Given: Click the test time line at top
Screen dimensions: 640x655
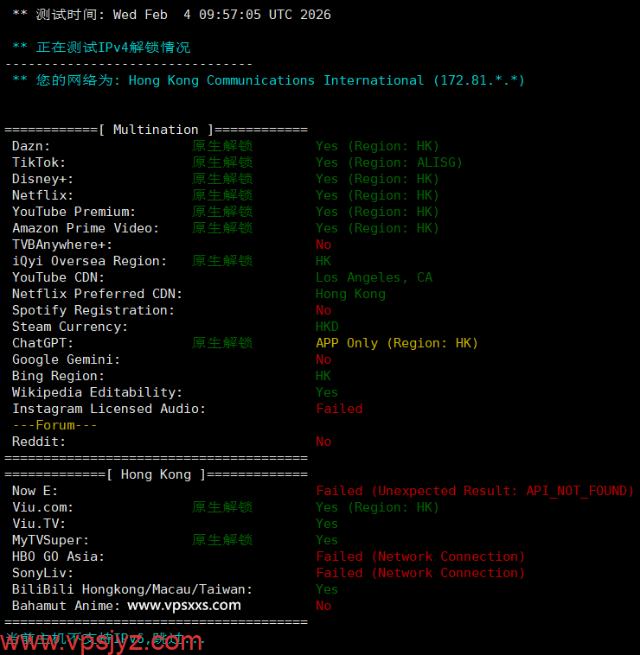Looking at the screenshot, I should (171, 15).
